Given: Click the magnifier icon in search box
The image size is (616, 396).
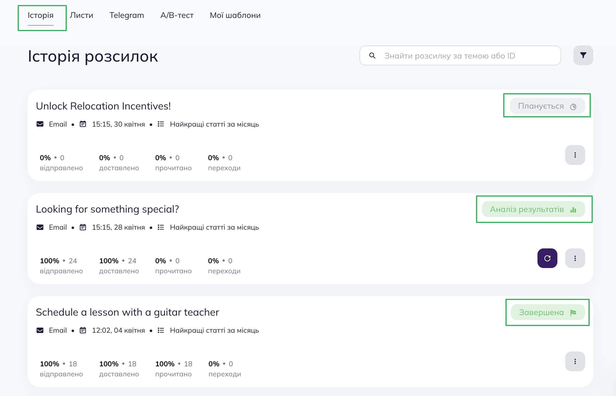Looking at the screenshot, I should point(372,55).
